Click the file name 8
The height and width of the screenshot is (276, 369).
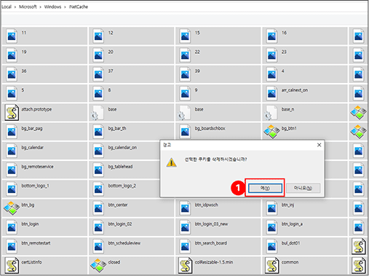109,90
